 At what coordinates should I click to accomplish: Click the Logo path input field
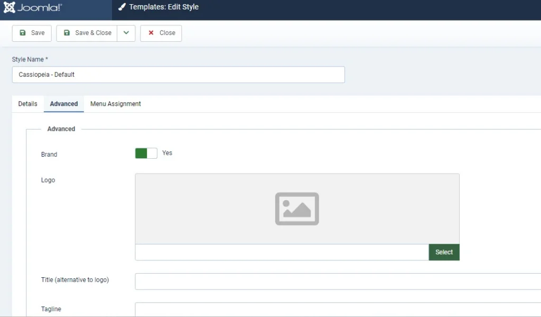[282, 252]
